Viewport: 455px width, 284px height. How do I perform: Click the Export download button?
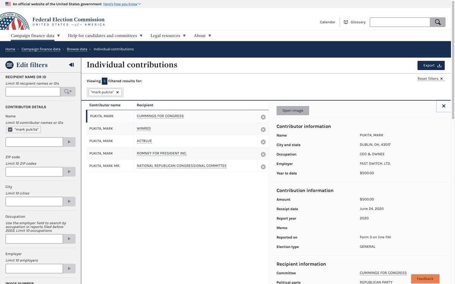pyautogui.click(x=431, y=66)
